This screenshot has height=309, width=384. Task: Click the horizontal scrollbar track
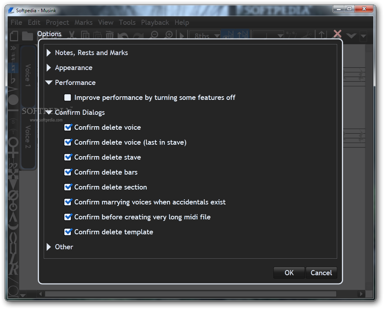190,294
